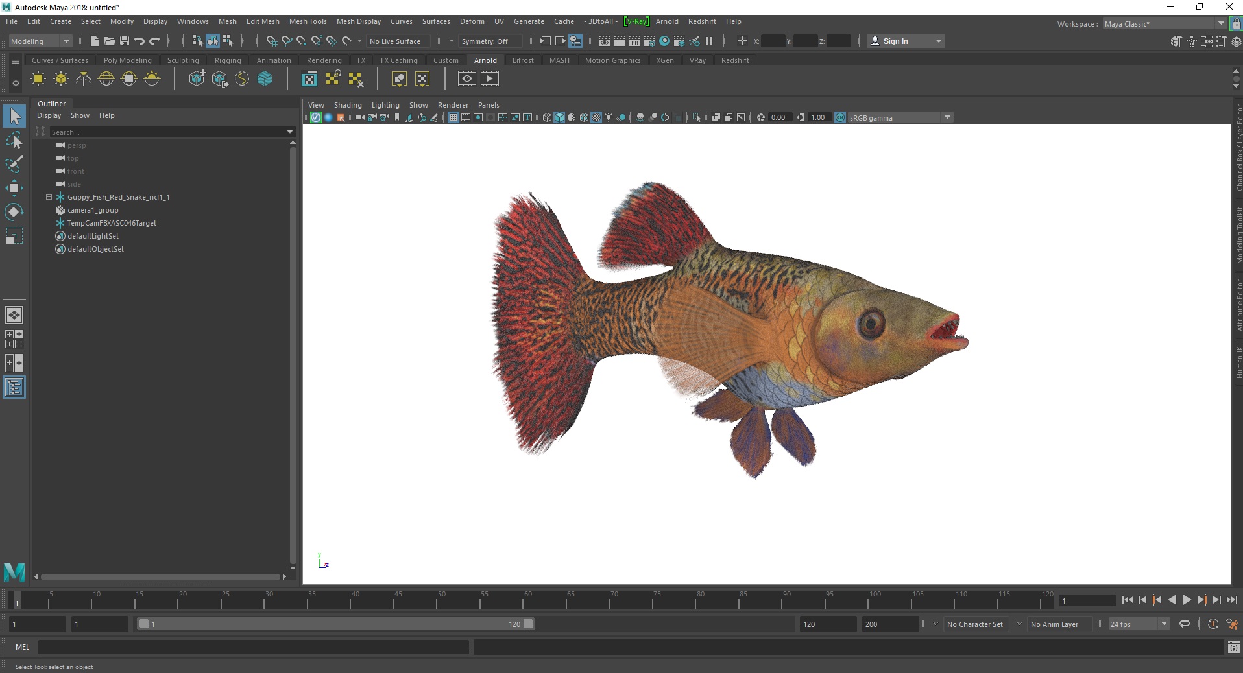Toggle smooth shade all in viewport
The width and height of the screenshot is (1243, 673).
559,117
